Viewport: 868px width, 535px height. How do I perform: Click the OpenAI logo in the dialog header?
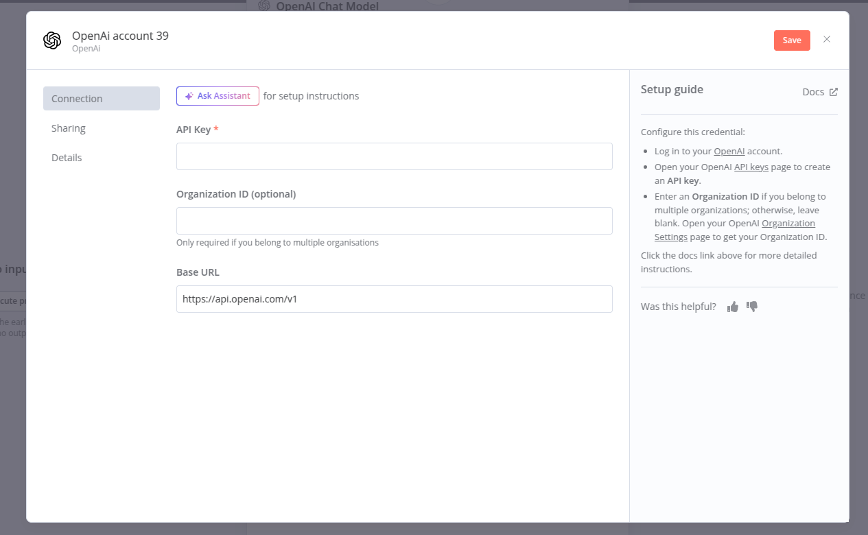coord(52,40)
